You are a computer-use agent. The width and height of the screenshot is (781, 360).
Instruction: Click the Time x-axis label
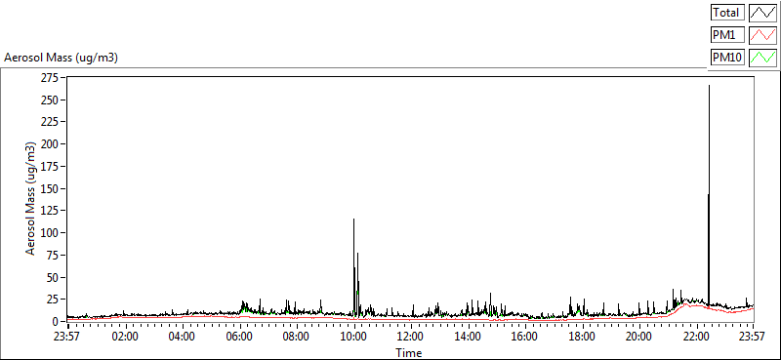pos(409,353)
